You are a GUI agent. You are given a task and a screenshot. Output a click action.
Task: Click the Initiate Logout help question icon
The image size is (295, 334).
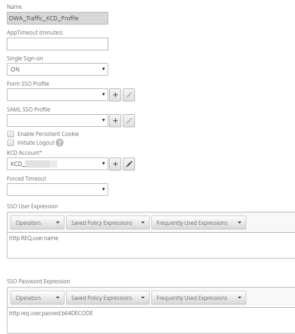(59, 143)
